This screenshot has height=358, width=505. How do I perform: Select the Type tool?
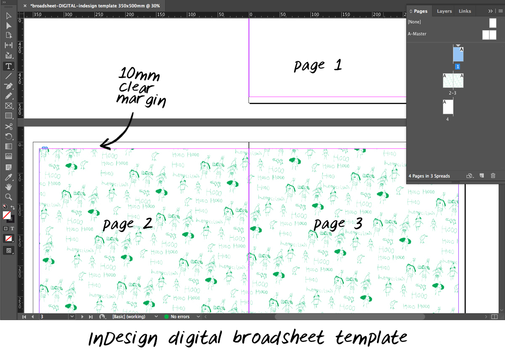click(x=8, y=66)
